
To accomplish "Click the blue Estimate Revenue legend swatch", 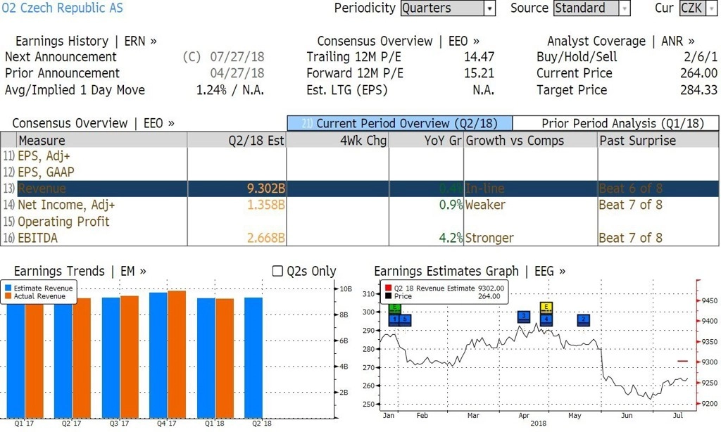I will (8, 288).
